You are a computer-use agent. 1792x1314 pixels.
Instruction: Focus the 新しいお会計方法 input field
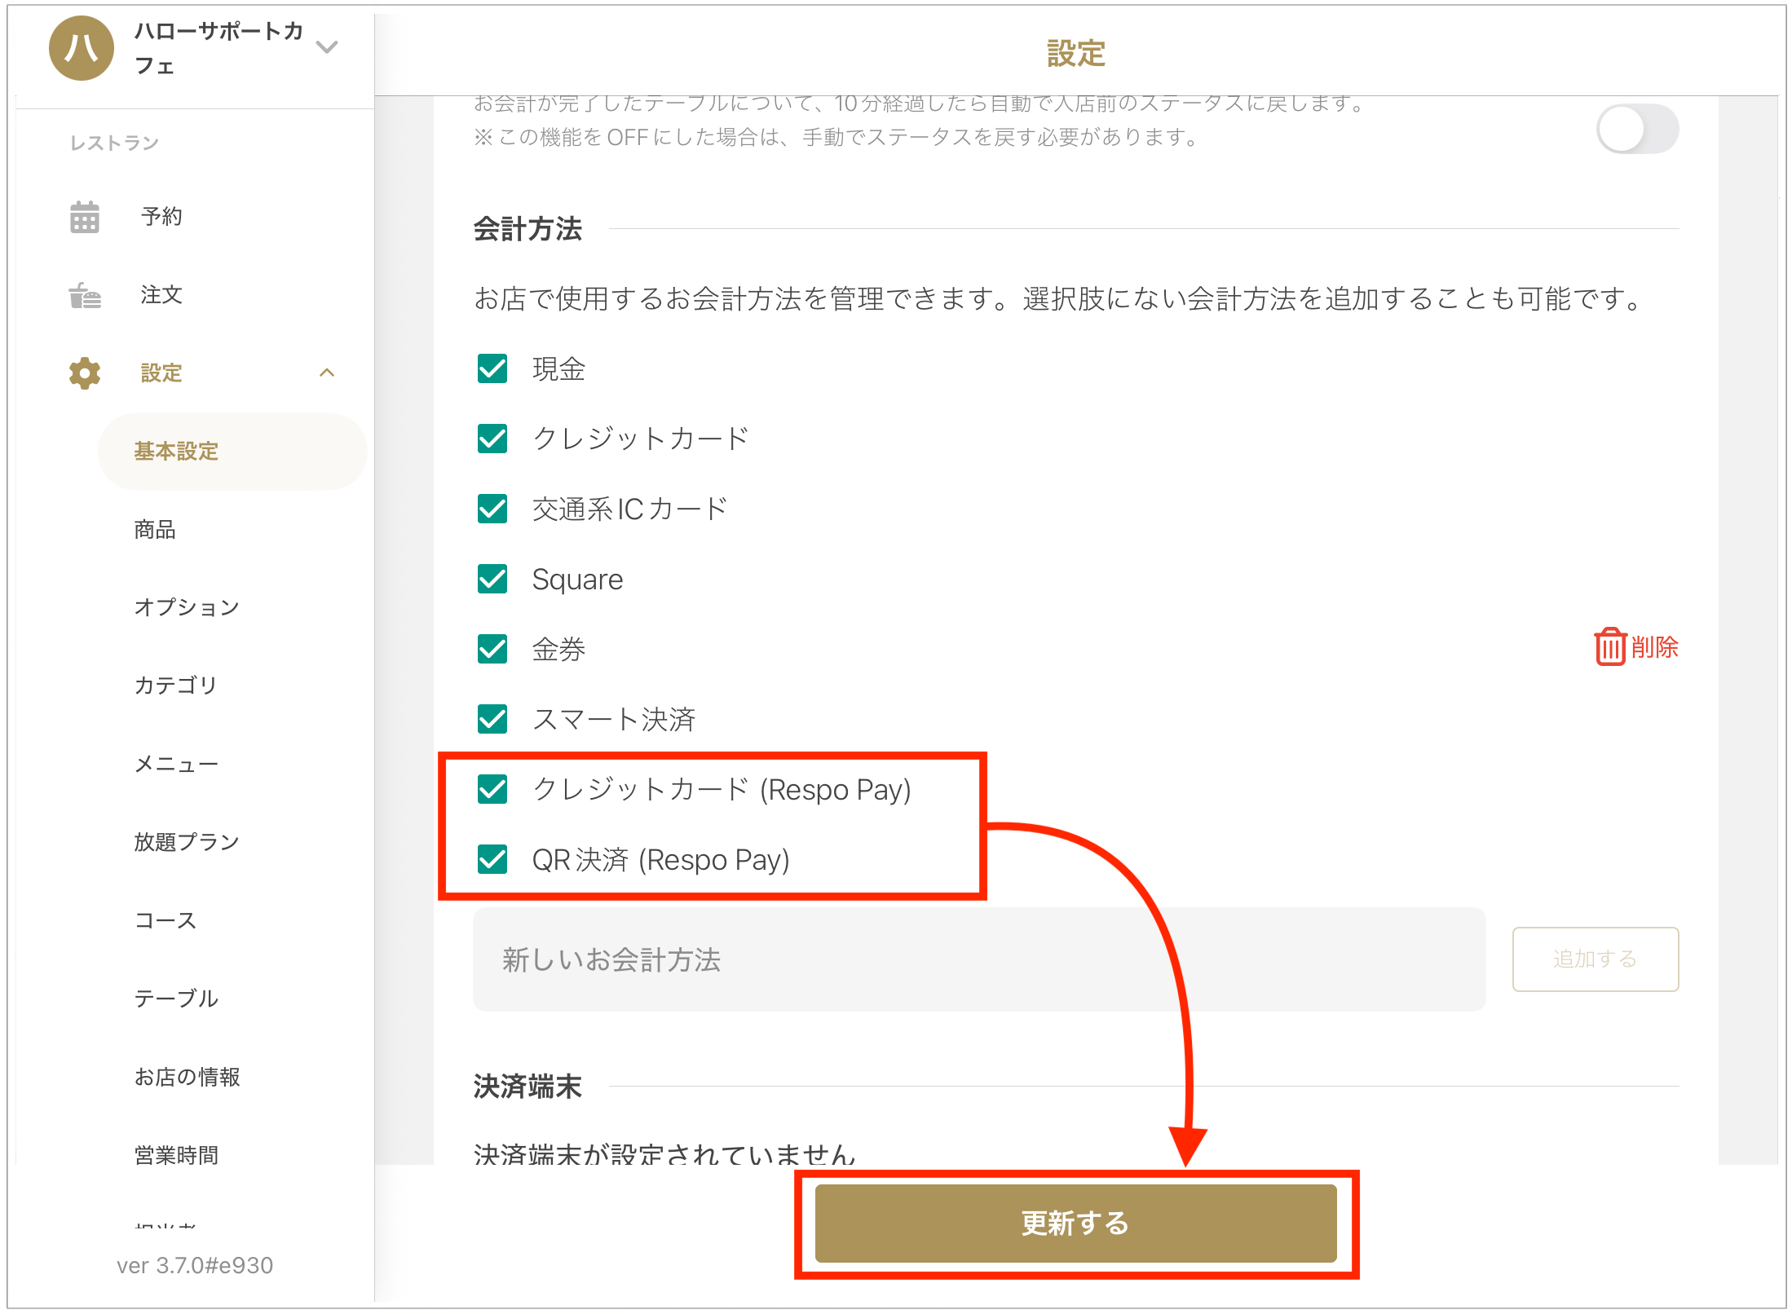point(979,959)
